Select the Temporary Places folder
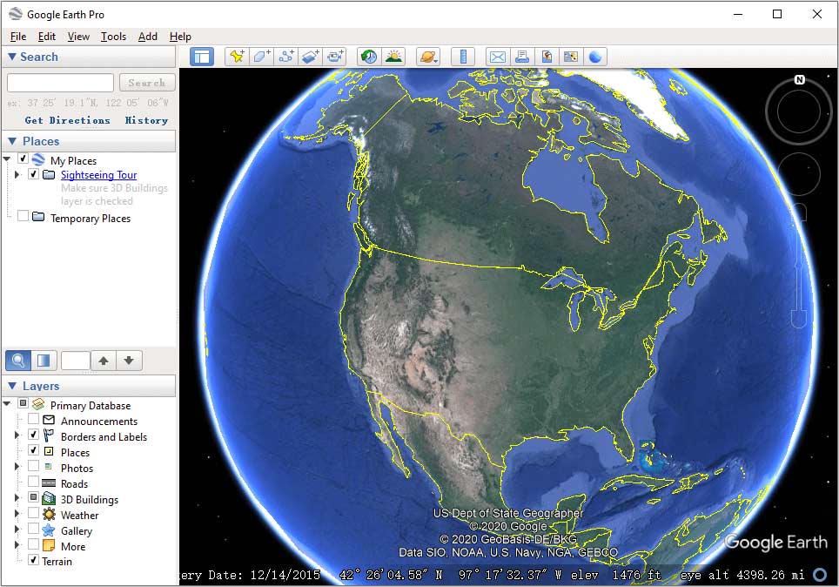 click(x=91, y=219)
